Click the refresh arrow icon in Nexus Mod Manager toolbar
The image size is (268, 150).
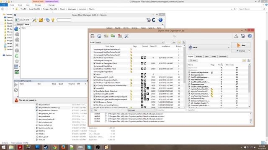[x=154, y=20]
